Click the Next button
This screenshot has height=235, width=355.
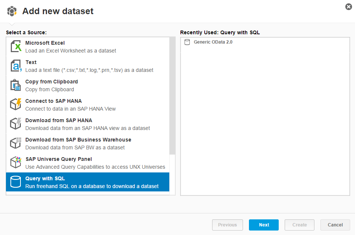pyautogui.click(x=264, y=225)
